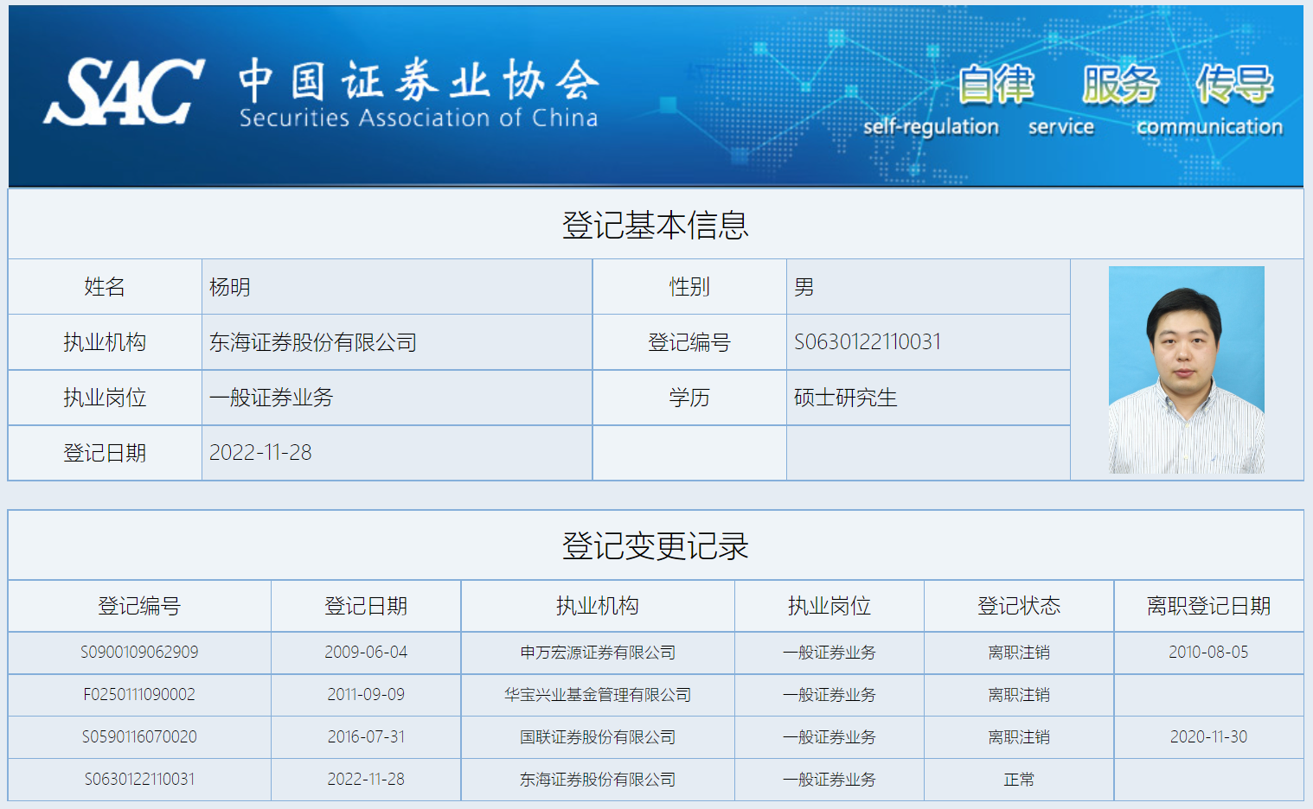The width and height of the screenshot is (1313, 809).
Task: Click registration number S0630122110031
Action: tap(868, 342)
